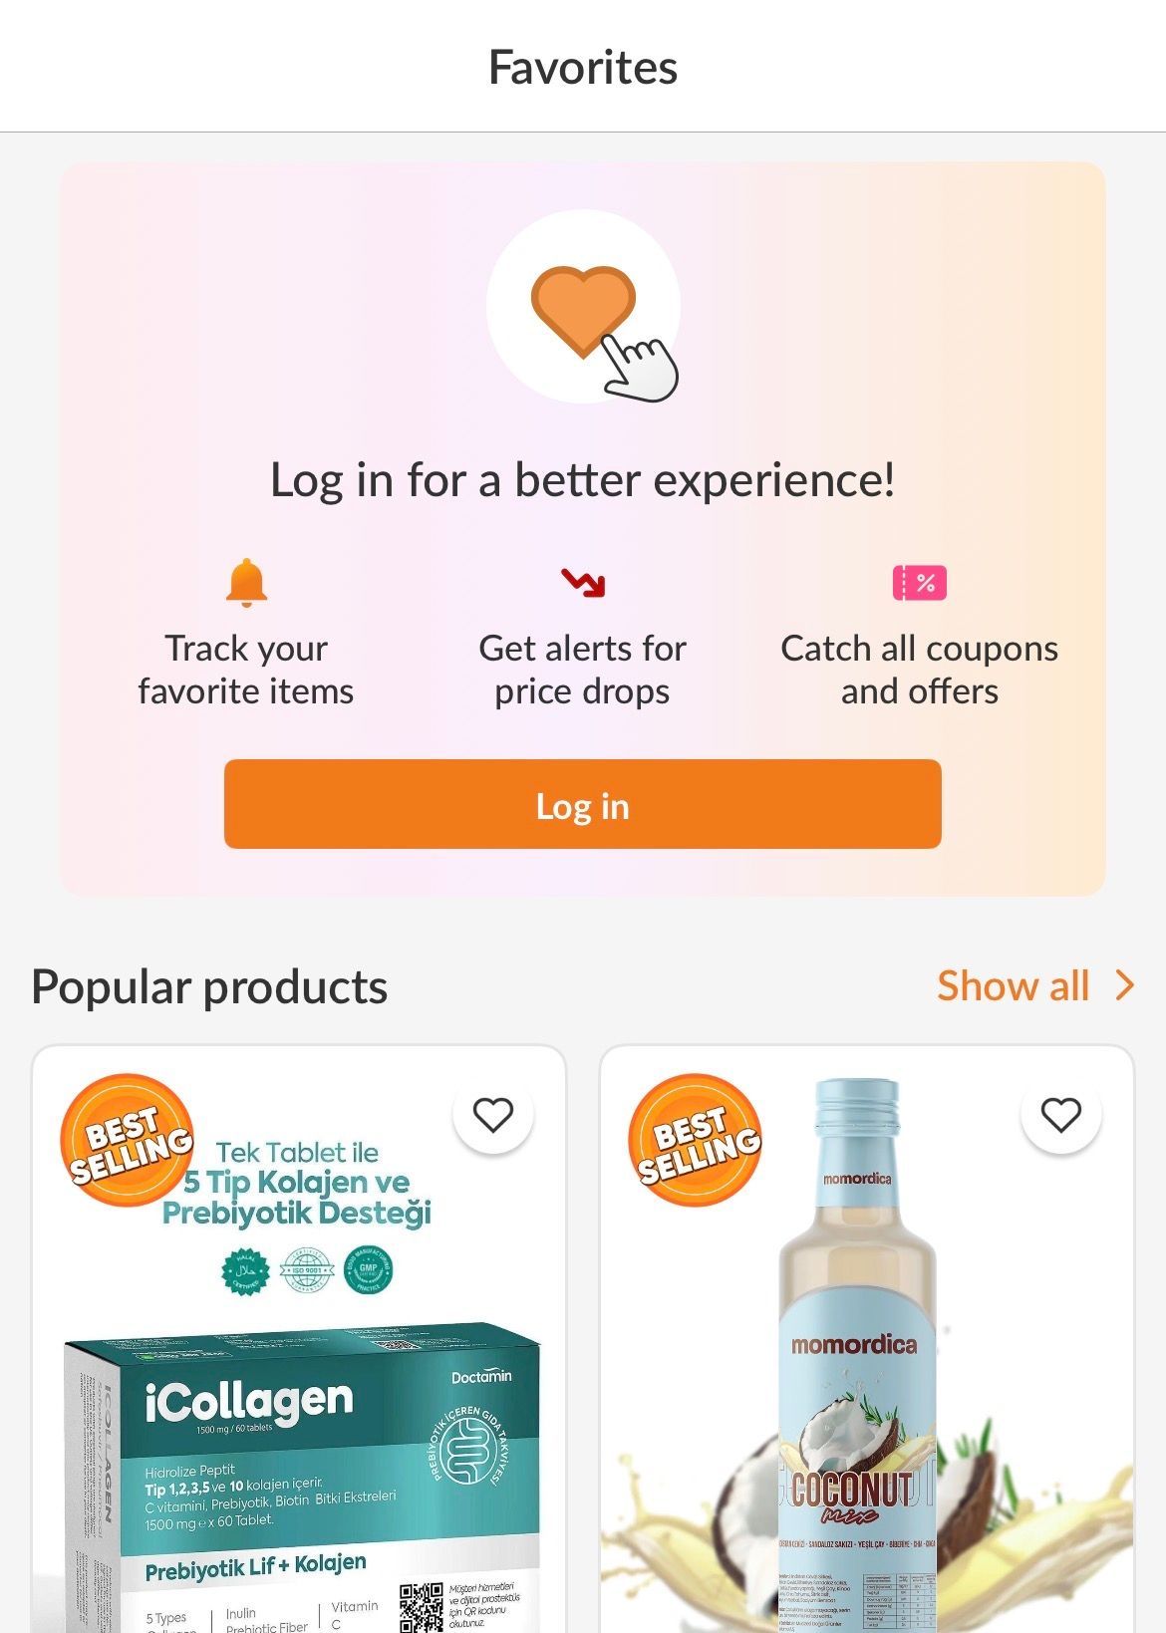1166x1633 pixels.
Task: Open Show all popular products
Action: tap(1013, 986)
